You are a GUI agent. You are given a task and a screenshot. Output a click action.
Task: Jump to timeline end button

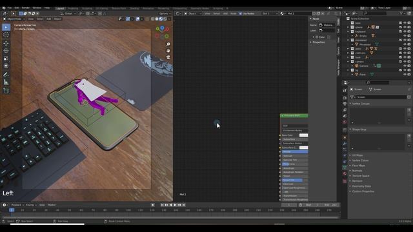184,205
